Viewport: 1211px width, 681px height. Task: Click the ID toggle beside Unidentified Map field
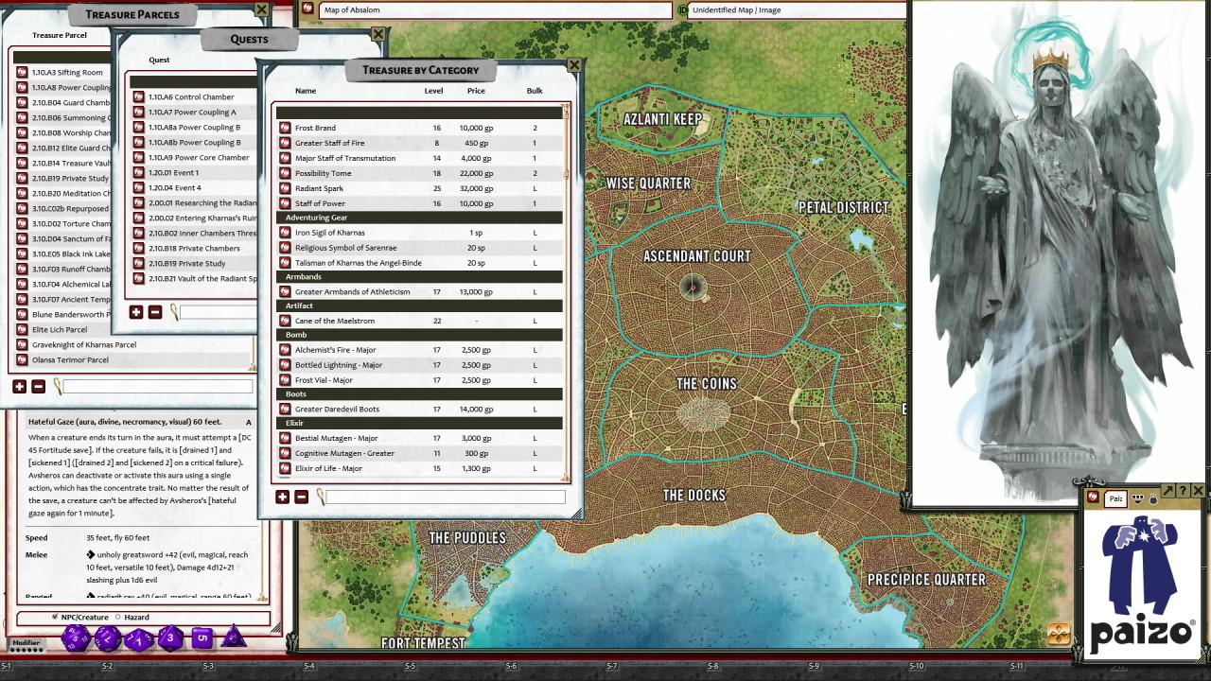pos(683,10)
